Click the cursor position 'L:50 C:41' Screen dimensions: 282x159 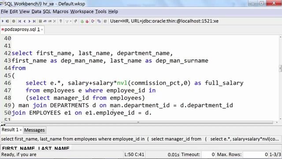[x=134, y=155]
